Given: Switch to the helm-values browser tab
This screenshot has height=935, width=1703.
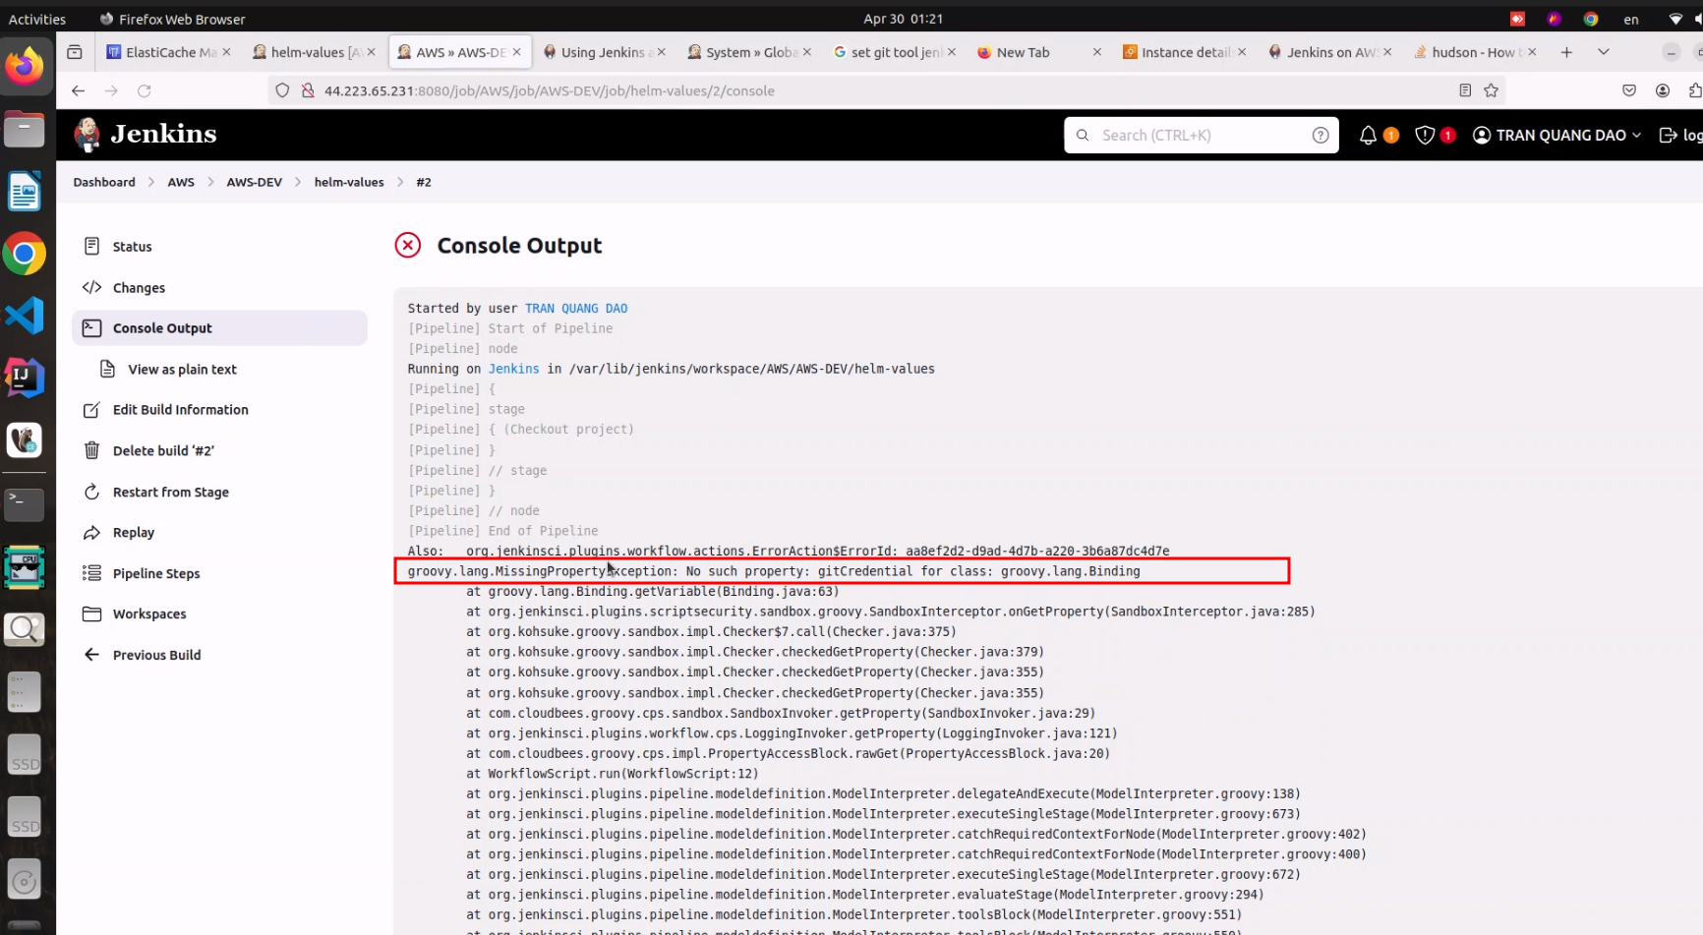Looking at the screenshot, I should [313, 52].
